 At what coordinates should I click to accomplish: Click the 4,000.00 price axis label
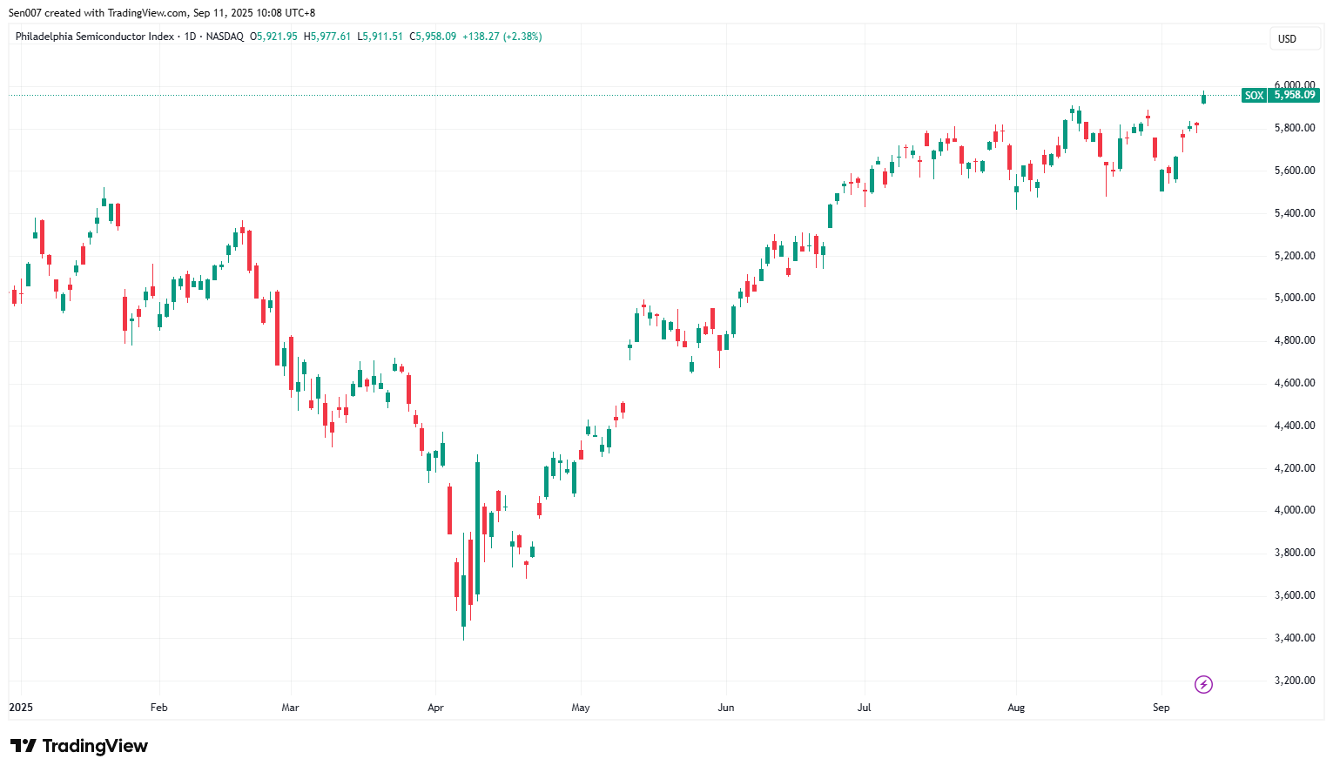(1294, 510)
